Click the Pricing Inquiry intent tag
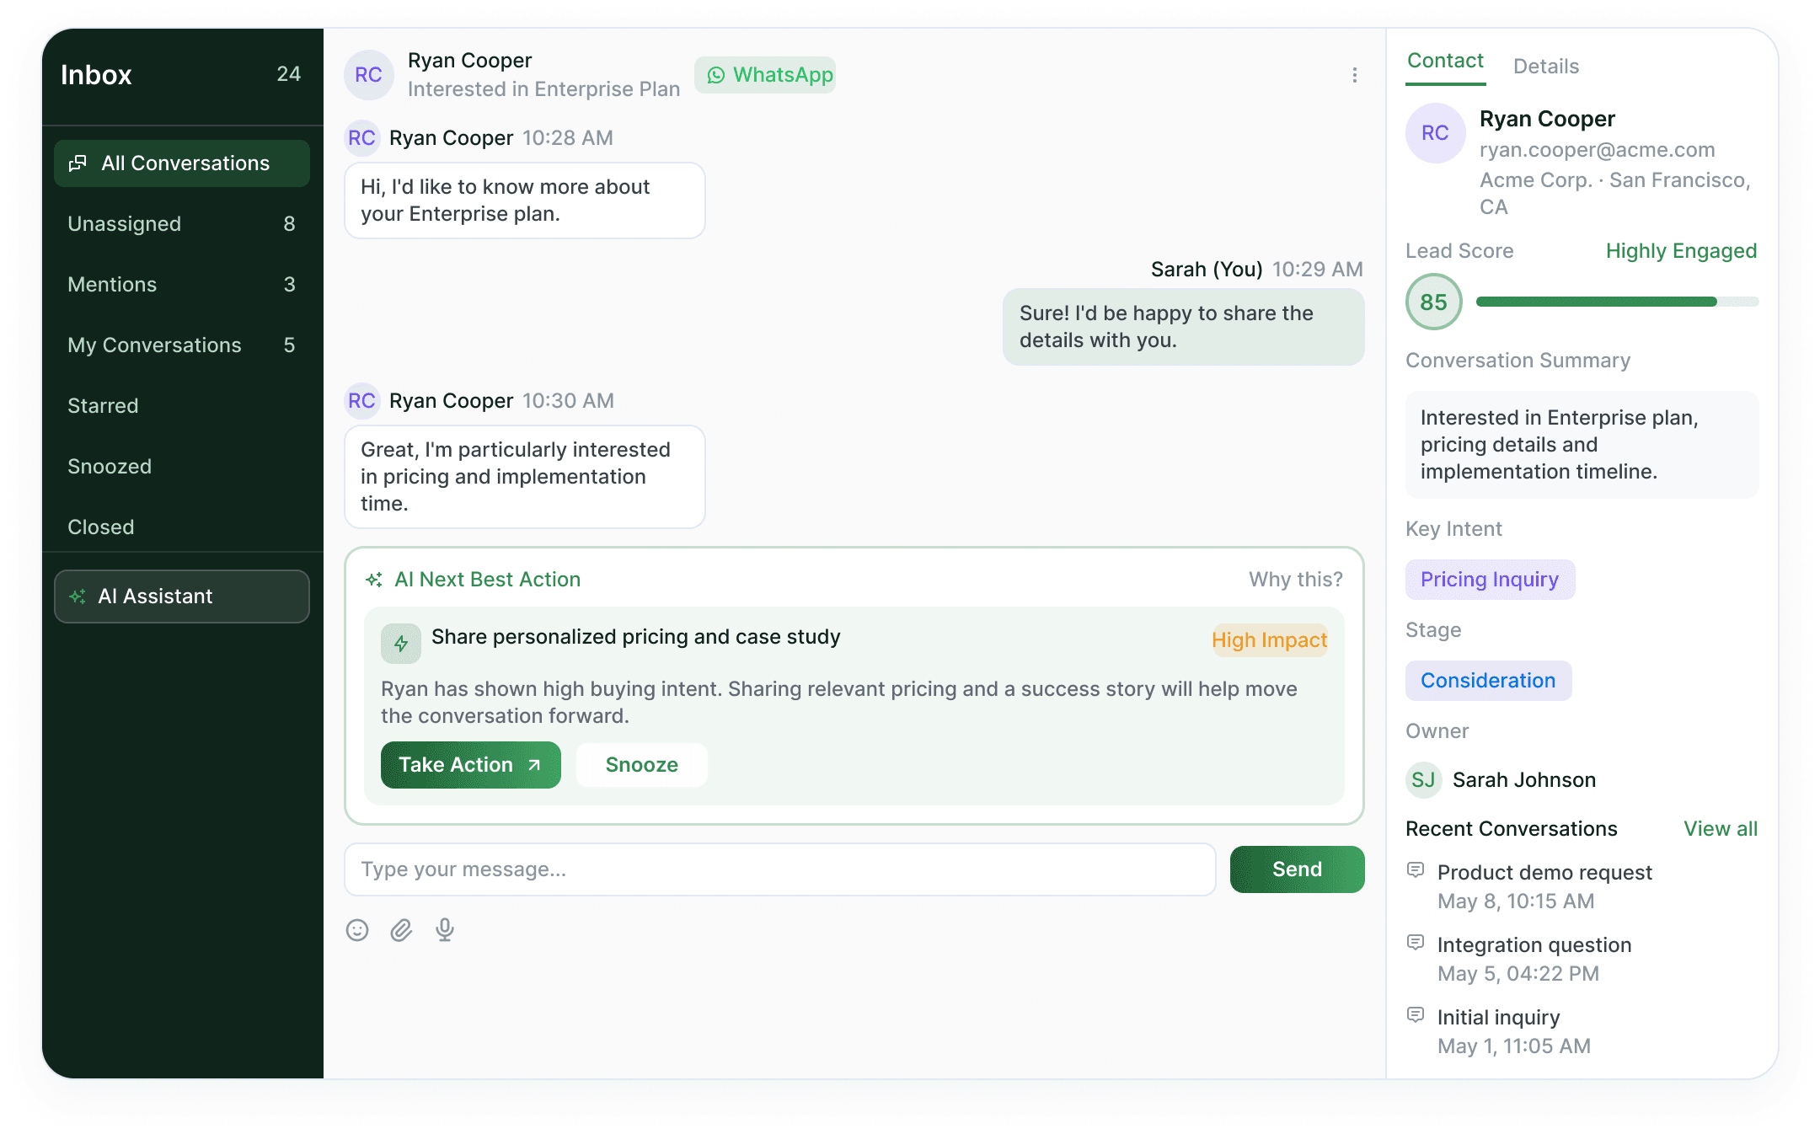Viewport: 1820px width, 1134px height. [x=1491, y=580]
